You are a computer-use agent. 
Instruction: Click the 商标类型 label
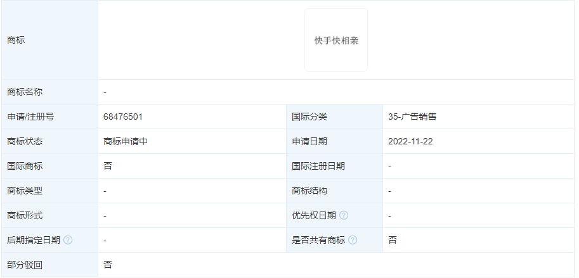25,191
